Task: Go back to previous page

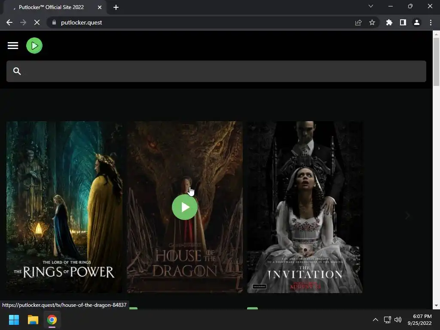Action: tap(9, 22)
